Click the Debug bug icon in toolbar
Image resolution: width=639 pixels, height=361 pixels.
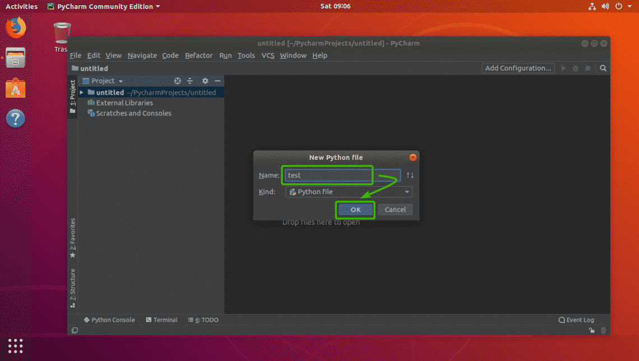[576, 68]
